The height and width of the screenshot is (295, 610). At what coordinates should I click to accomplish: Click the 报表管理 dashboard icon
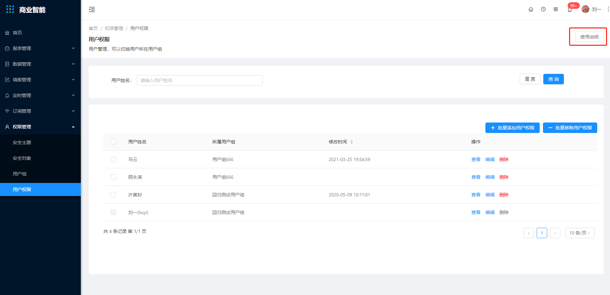[x=7, y=48]
